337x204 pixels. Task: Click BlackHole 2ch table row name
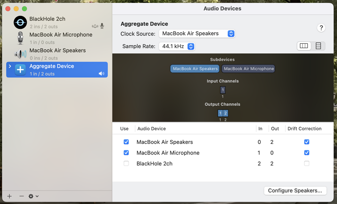tap(155, 164)
